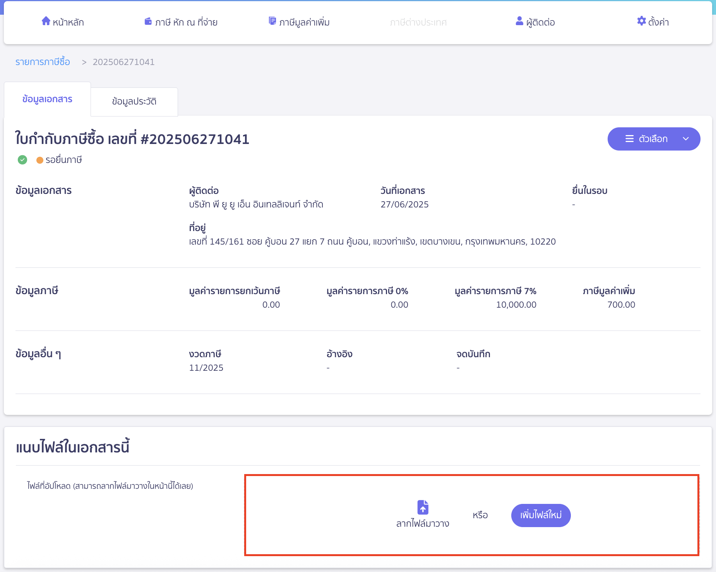Image resolution: width=716 pixels, height=572 pixels.
Task: Expand the ตัวเลือก options dropdown chevron
Action: (x=686, y=139)
